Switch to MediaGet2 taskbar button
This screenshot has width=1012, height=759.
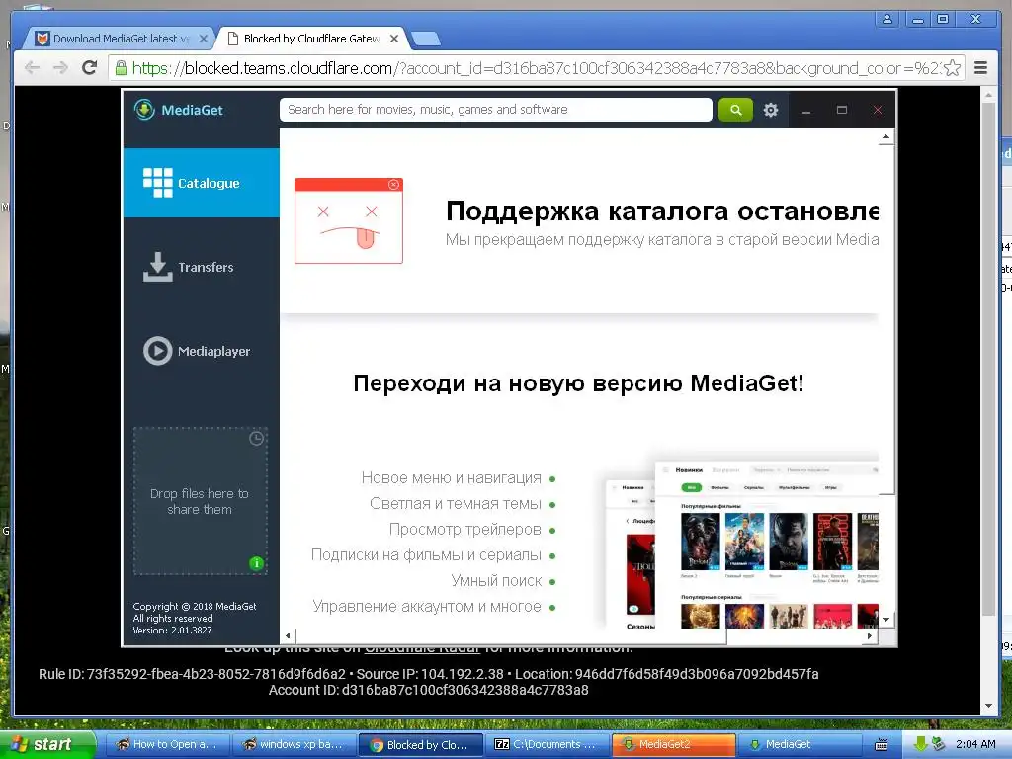click(674, 744)
